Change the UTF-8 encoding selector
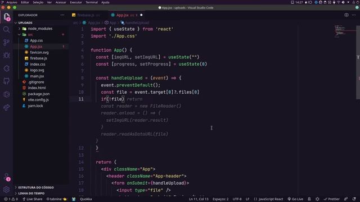 pos(237,199)
